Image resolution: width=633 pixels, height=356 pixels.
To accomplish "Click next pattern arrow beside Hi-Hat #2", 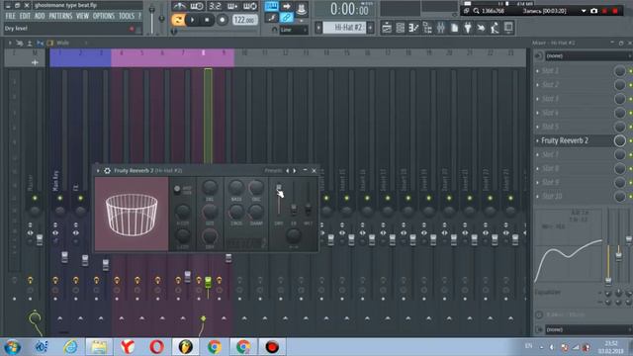I will pyautogui.click(x=371, y=28).
